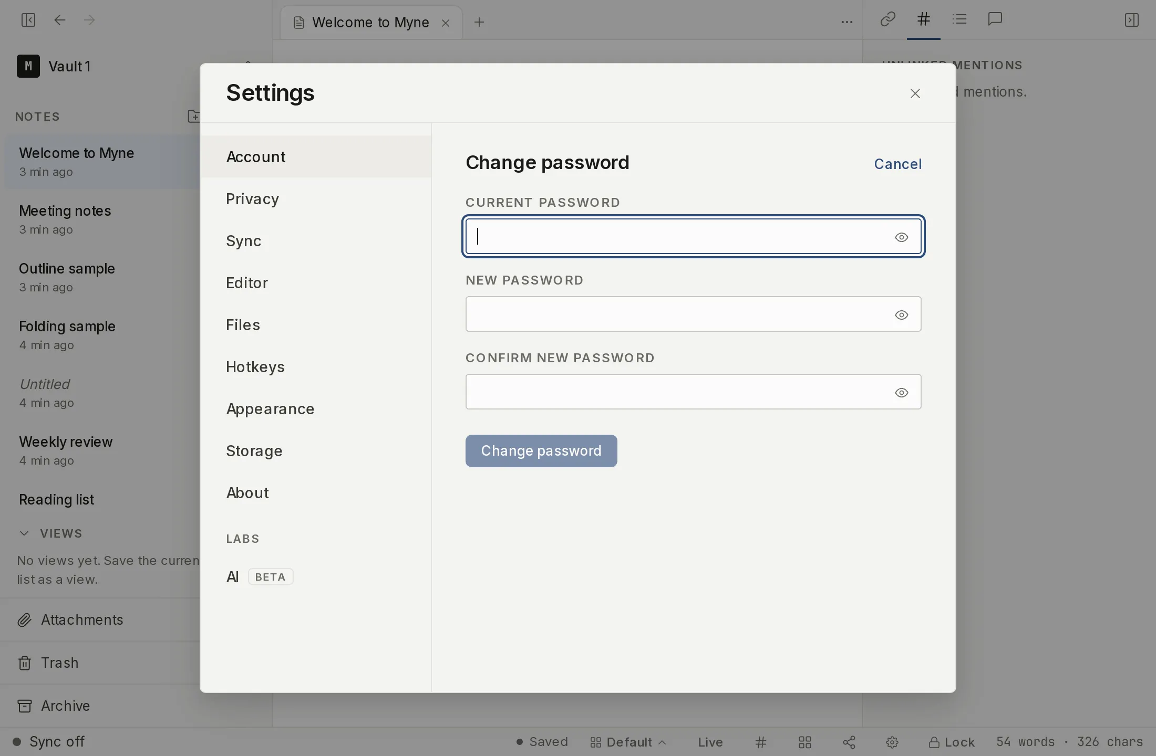The height and width of the screenshot is (756, 1156).
Task: Lock the vault from status bar
Action: click(x=952, y=742)
